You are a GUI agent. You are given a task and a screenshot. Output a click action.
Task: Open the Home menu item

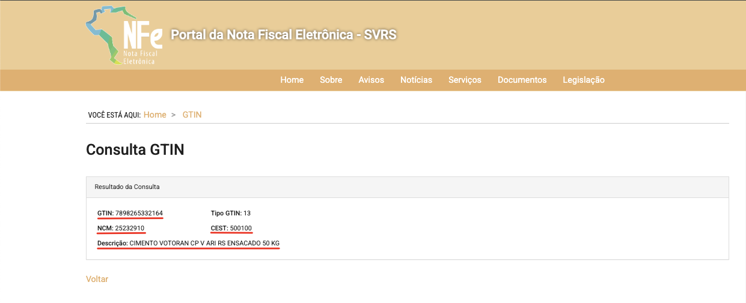tap(292, 80)
